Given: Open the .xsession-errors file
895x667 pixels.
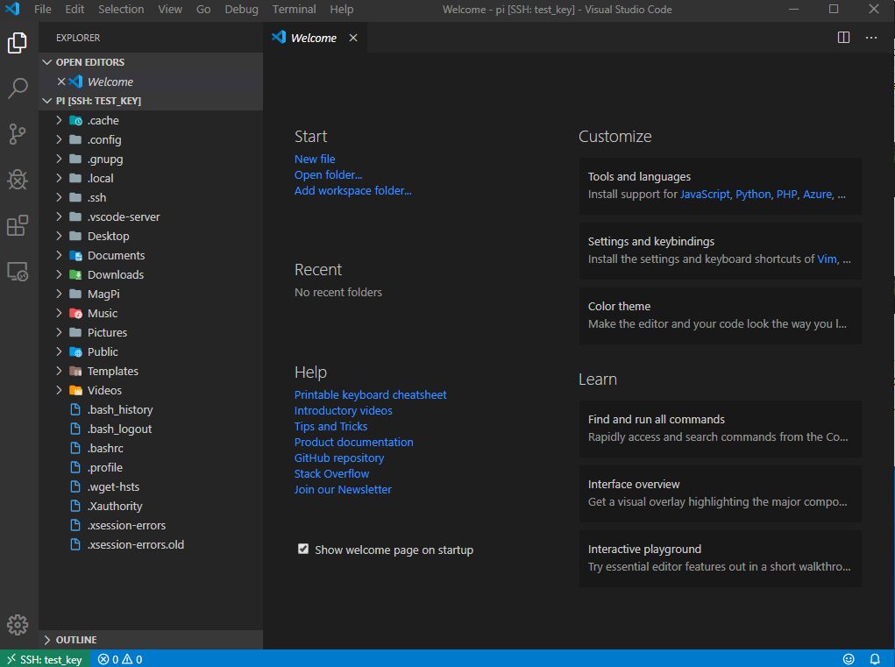Looking at the screenshot, I should pos(151,526).
